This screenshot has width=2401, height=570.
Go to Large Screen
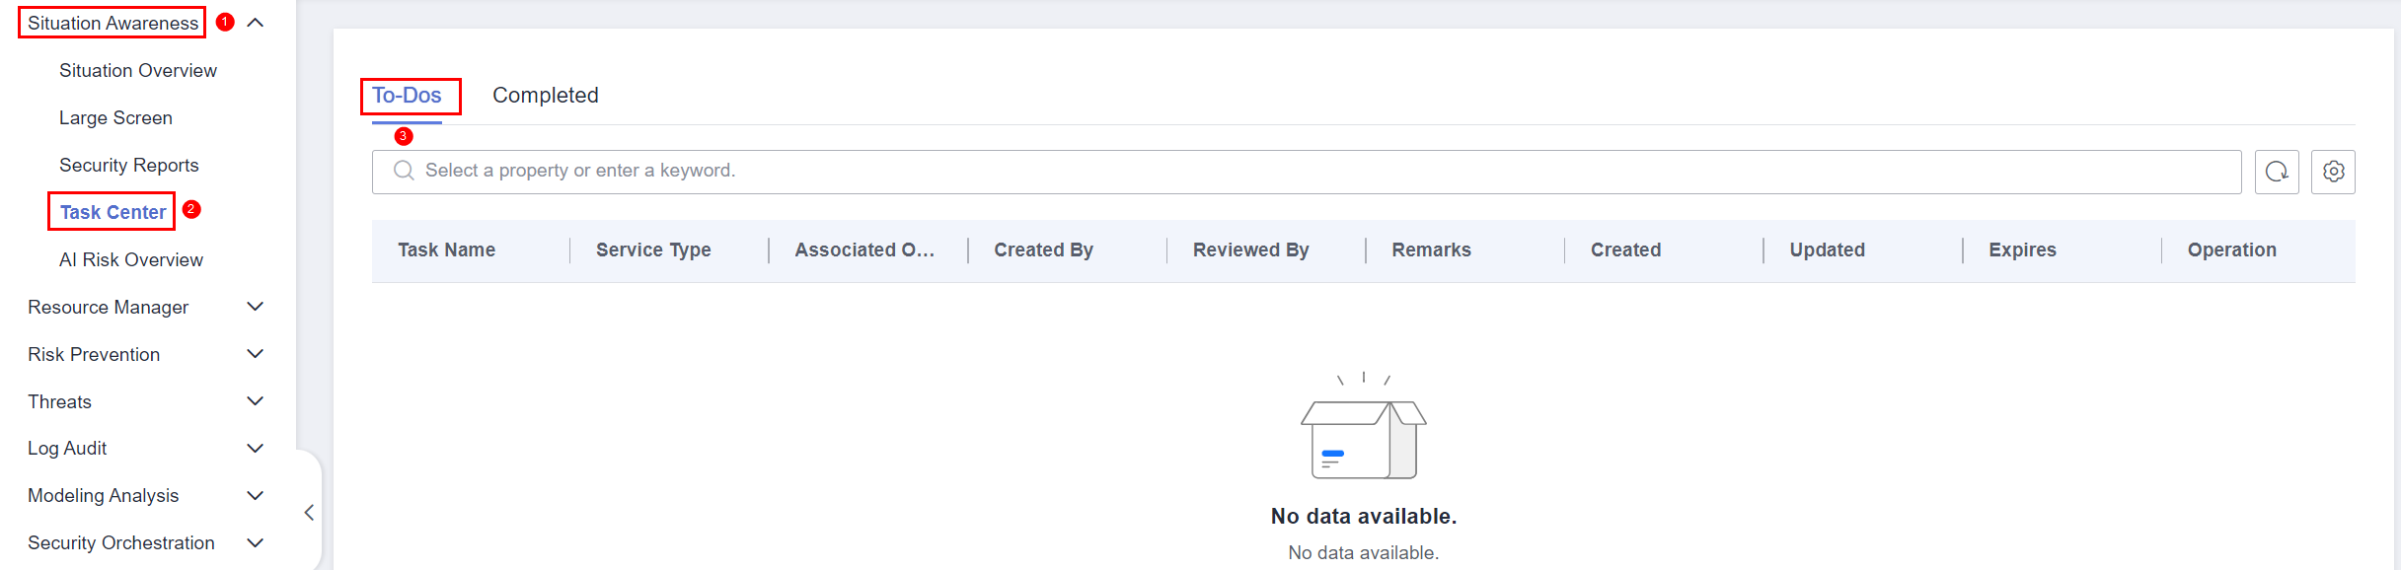pos(115,118)
